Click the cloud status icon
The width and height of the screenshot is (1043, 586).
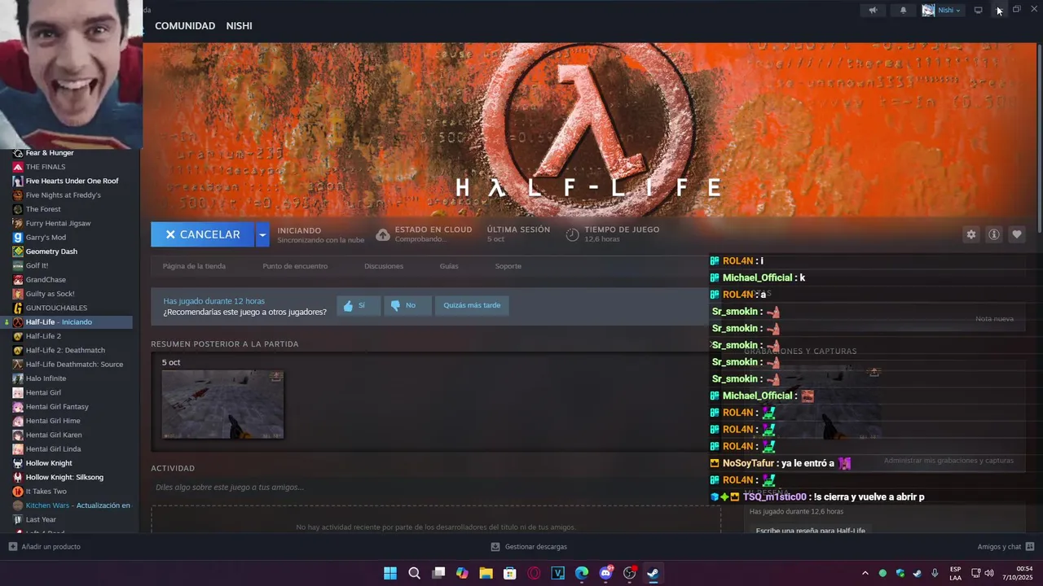coord(383,234)
